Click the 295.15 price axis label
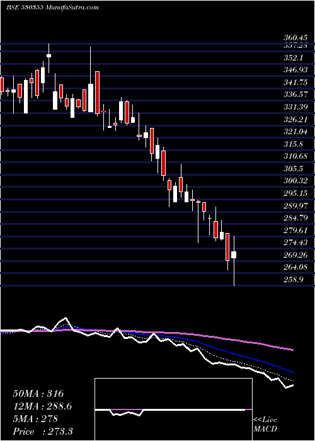Image resolution: width=315 pixels, height=441 pixels. [x=295, y=193]
